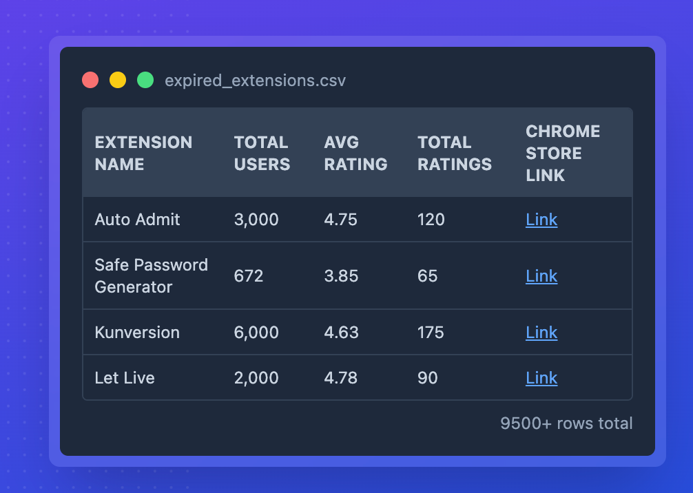693x493 pixels.
Task: Click the 4.78 average rating cell
Action: coord(341,378)
